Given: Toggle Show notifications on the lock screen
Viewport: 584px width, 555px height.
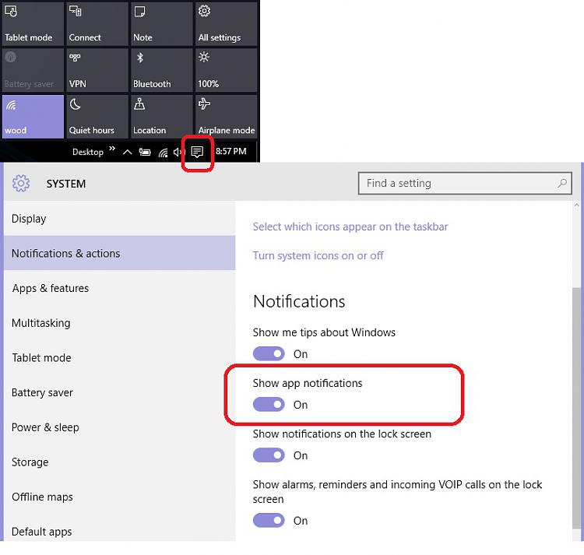Looking at the screenshot, I should 269,455.
